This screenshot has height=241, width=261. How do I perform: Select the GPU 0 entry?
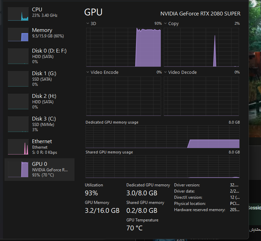39,170
